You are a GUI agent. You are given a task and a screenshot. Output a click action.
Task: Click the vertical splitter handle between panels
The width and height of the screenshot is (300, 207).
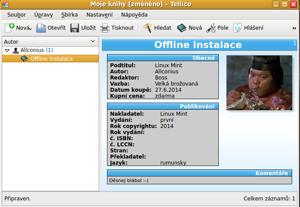tap(100, 114)
